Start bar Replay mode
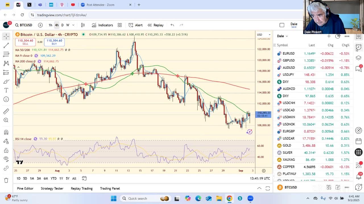Viewport: 364px width, 204px height. click(156, 25)
